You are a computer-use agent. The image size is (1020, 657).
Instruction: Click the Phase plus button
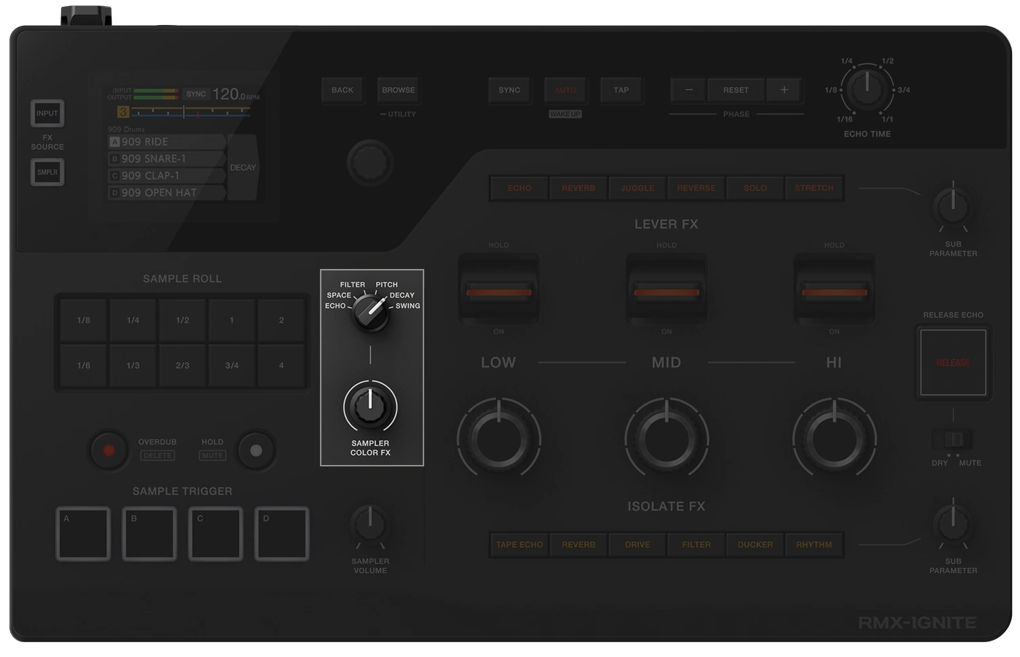pos(784,90)
